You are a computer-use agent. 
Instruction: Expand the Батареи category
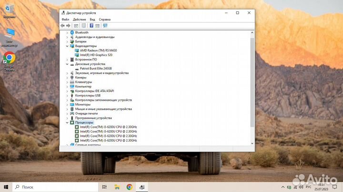pyautogui.click(x=67, y=41)
